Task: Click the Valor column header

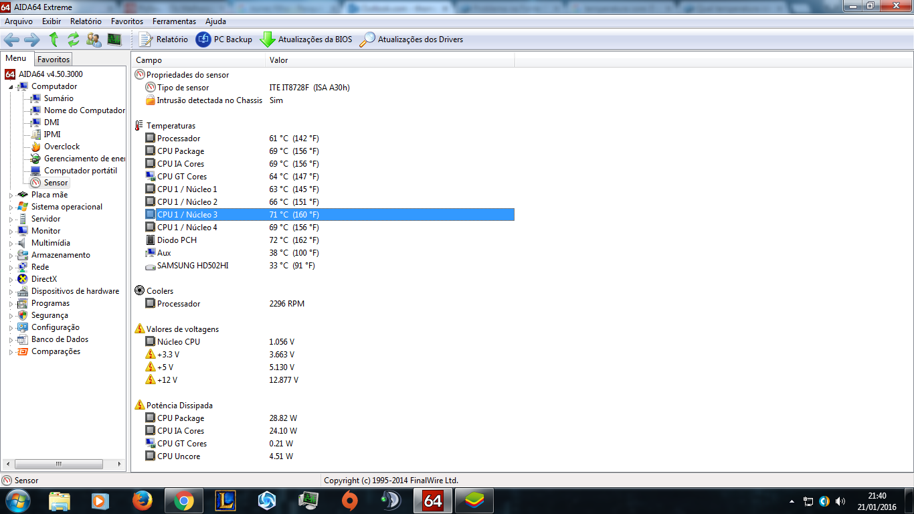Action: tap(391, 60)
